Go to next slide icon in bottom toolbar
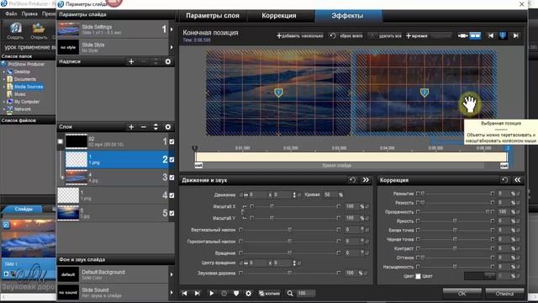The width and height of the screenshot is (538, 303). tap(198, 293)
